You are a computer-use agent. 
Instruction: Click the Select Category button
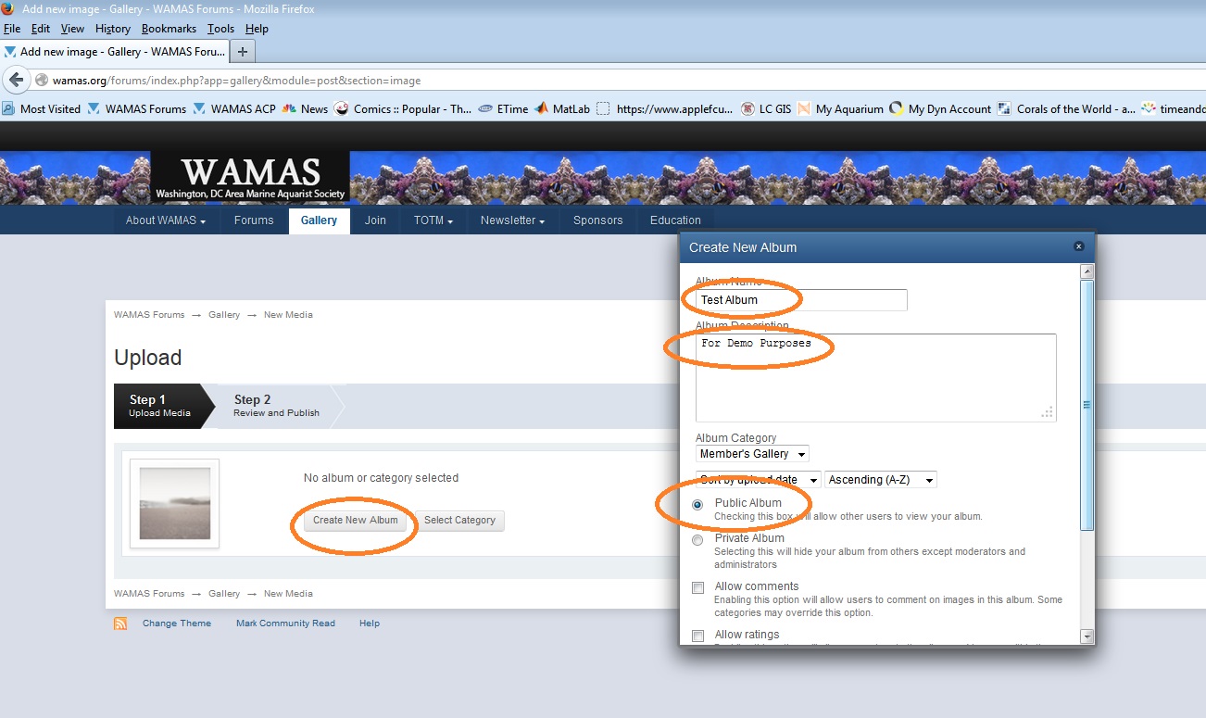459,521
